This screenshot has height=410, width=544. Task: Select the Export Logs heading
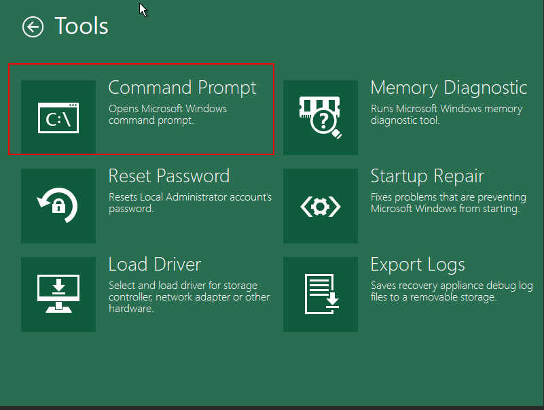coord(418,264)
